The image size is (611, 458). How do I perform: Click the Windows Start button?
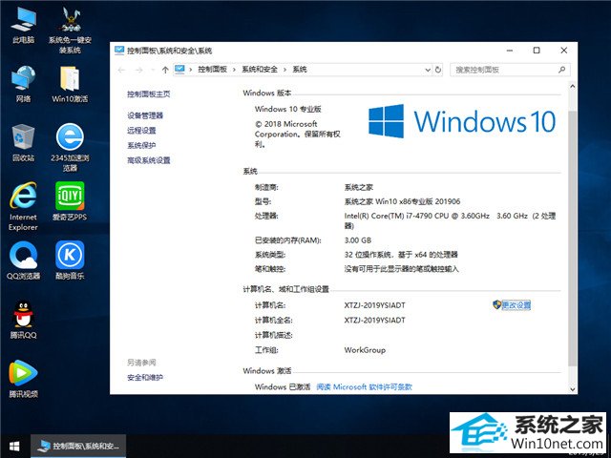coord(15,447)
